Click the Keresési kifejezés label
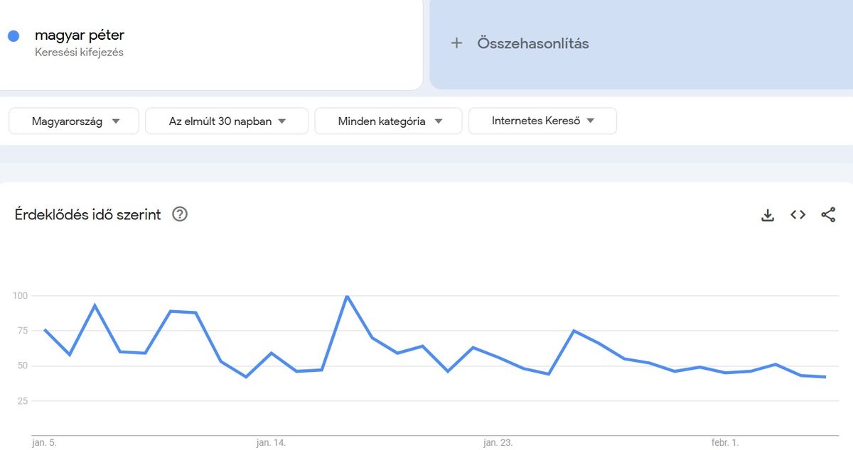 click(79, 53)
